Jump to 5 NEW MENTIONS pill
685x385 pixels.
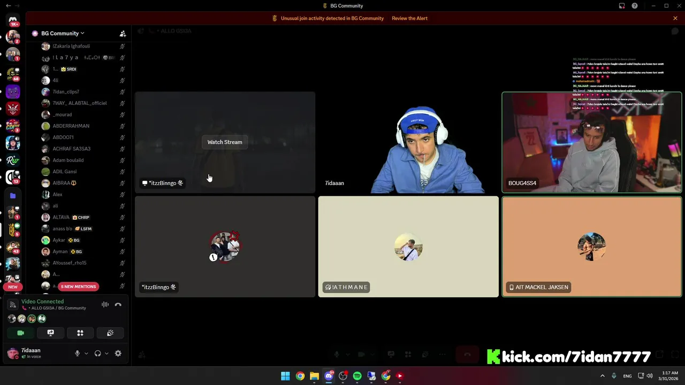(78, 287)
